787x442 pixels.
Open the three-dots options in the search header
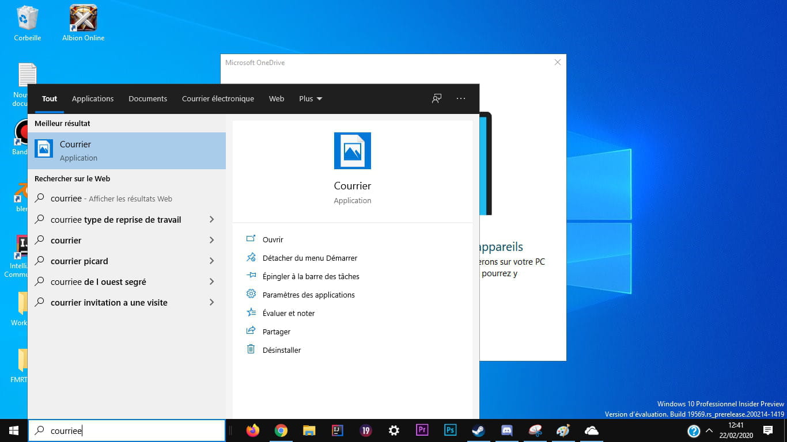click(461, 98)
